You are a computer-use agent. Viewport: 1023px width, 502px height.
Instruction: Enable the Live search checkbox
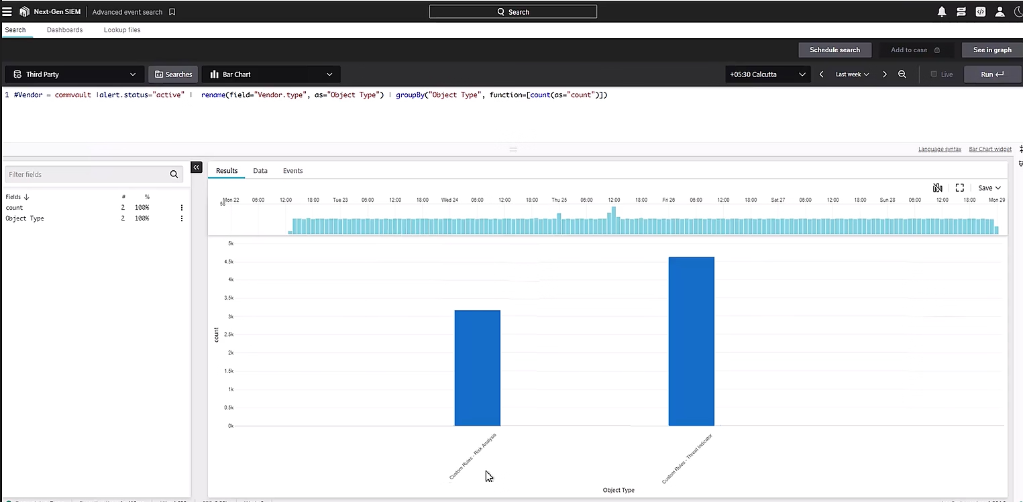934,74
